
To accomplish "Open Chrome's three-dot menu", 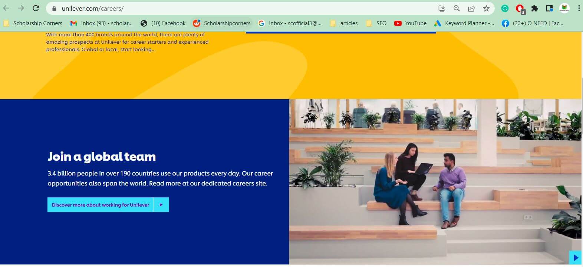I will click(579, 9).
